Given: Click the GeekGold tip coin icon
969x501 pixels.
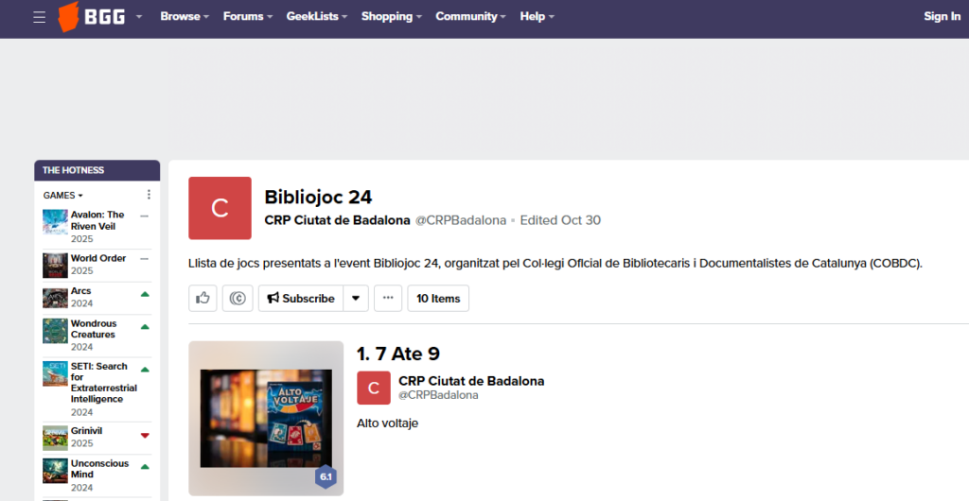Looking at the screenshot, I should click(x=238, y=298).
